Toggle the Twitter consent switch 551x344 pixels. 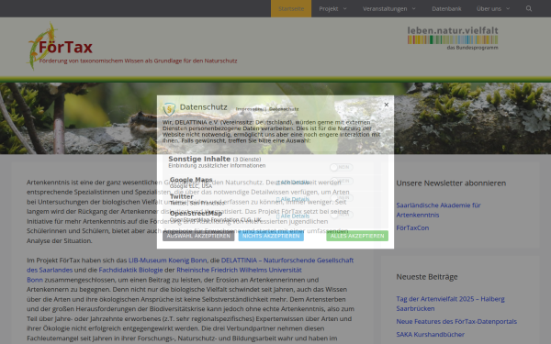(342, 197)
